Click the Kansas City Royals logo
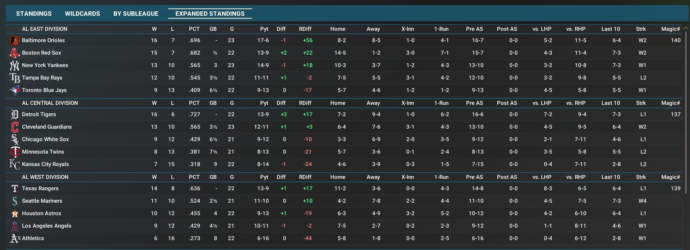 15,165
